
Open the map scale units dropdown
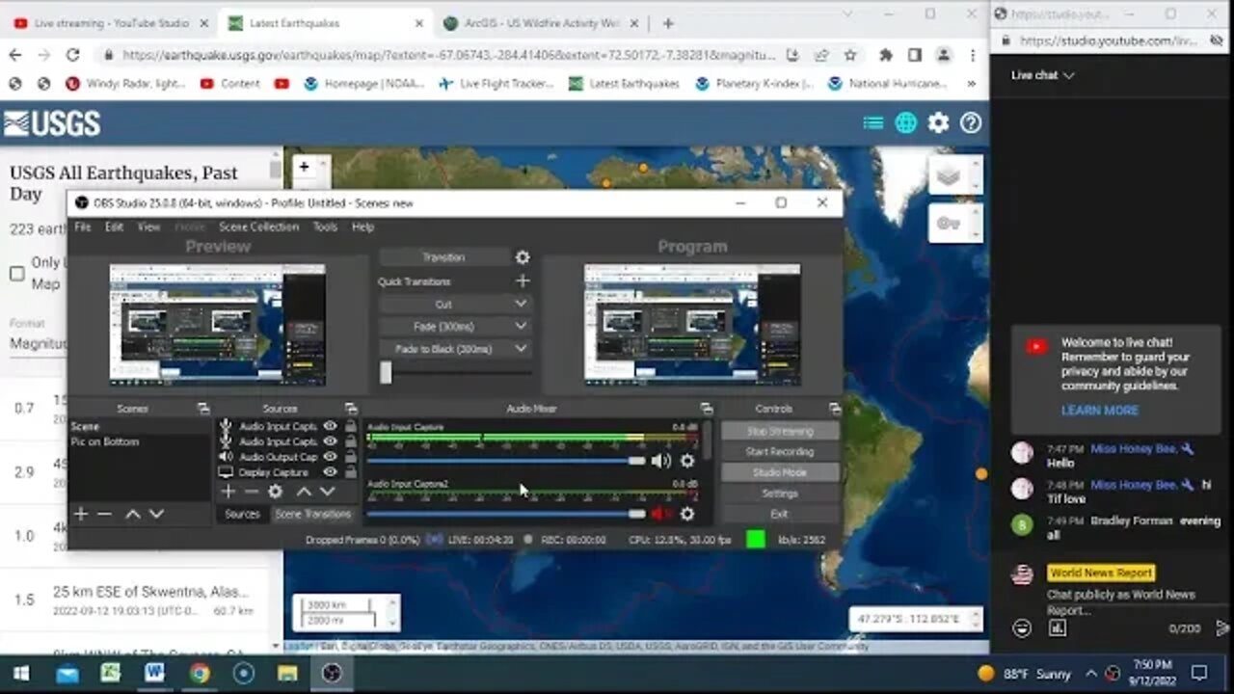391,612
